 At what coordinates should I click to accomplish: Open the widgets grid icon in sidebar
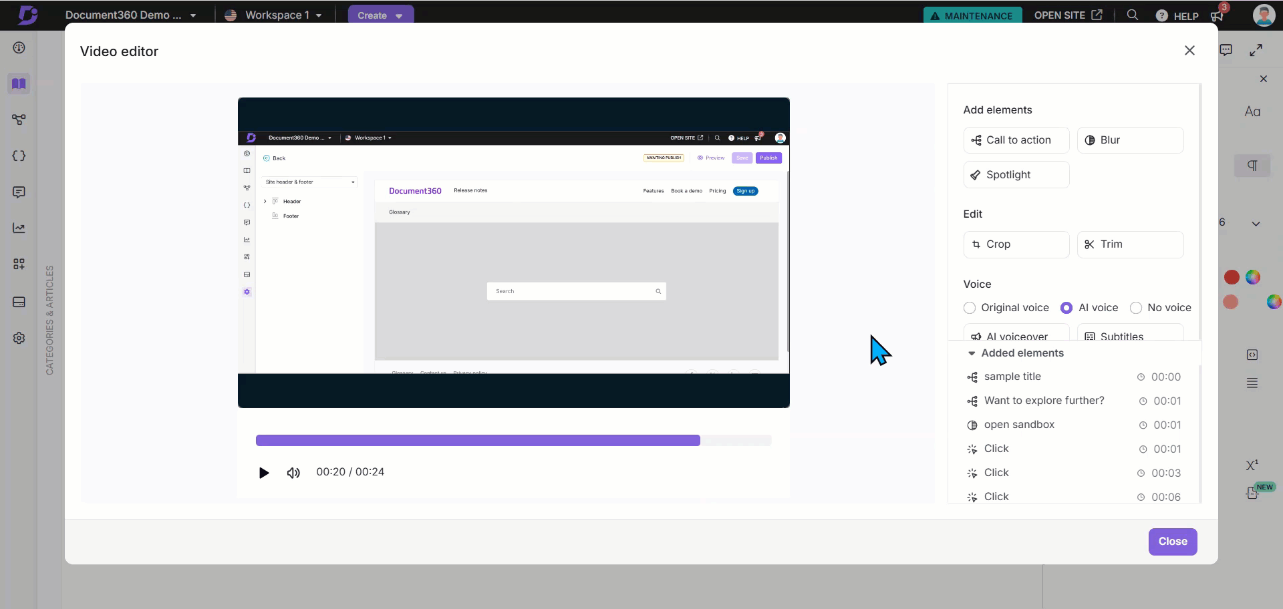pyautogui.click(x=19, y=264)
